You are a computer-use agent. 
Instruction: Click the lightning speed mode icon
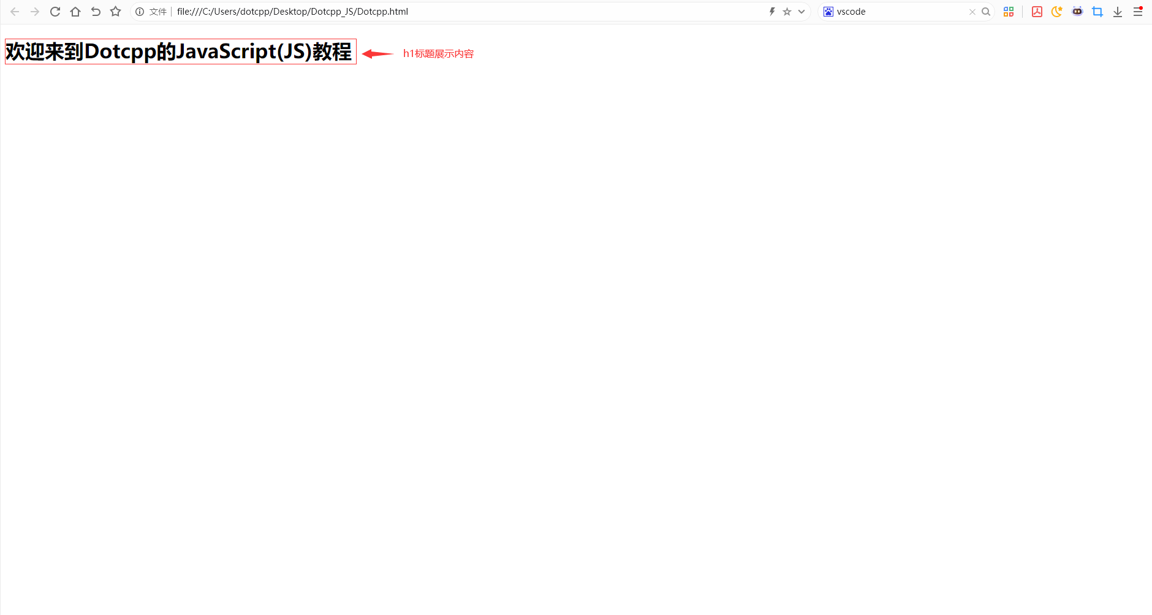pos(772,12)
